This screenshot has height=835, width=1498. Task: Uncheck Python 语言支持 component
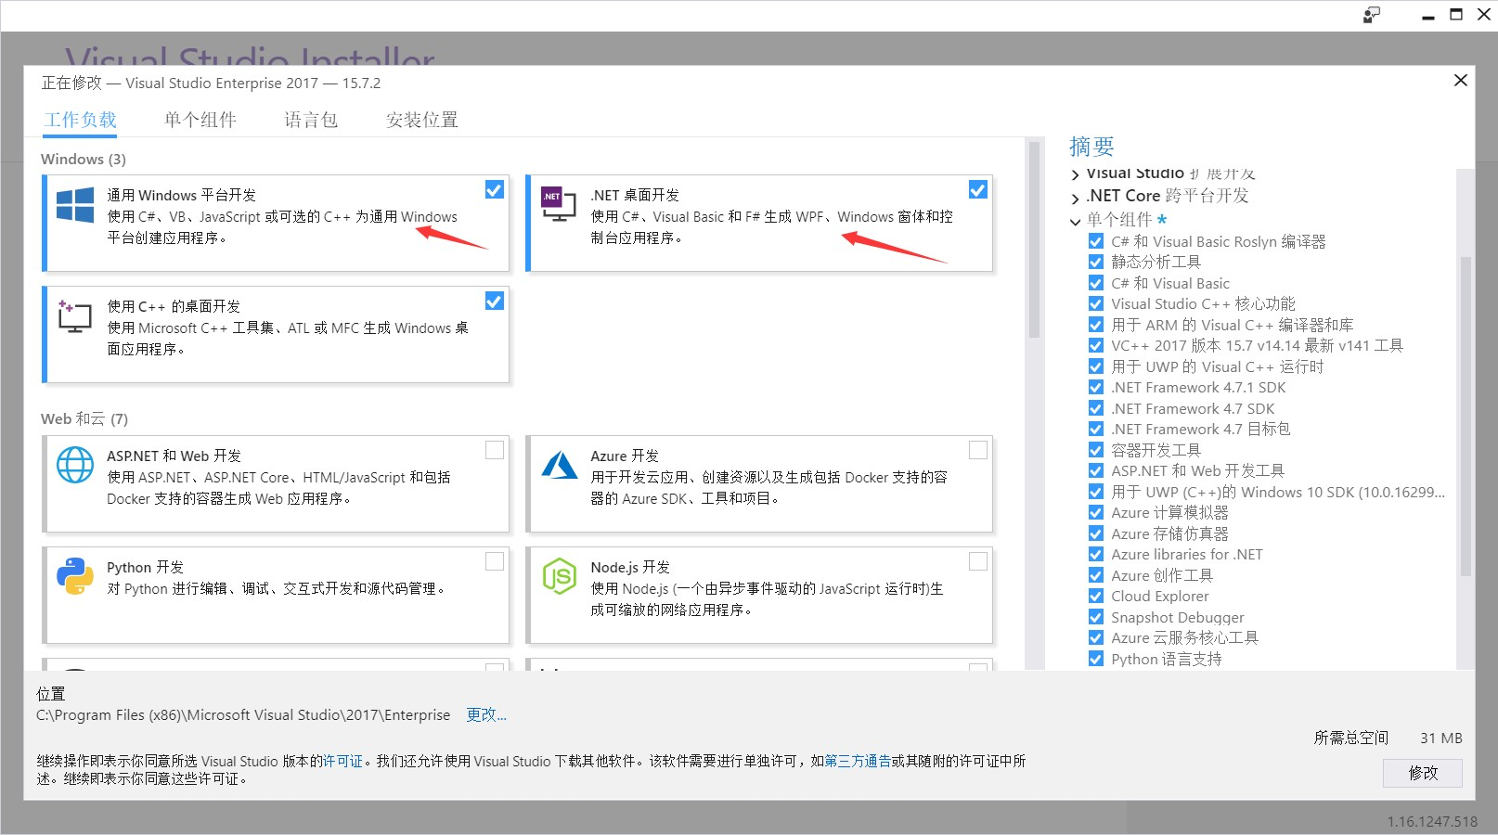1096,659
